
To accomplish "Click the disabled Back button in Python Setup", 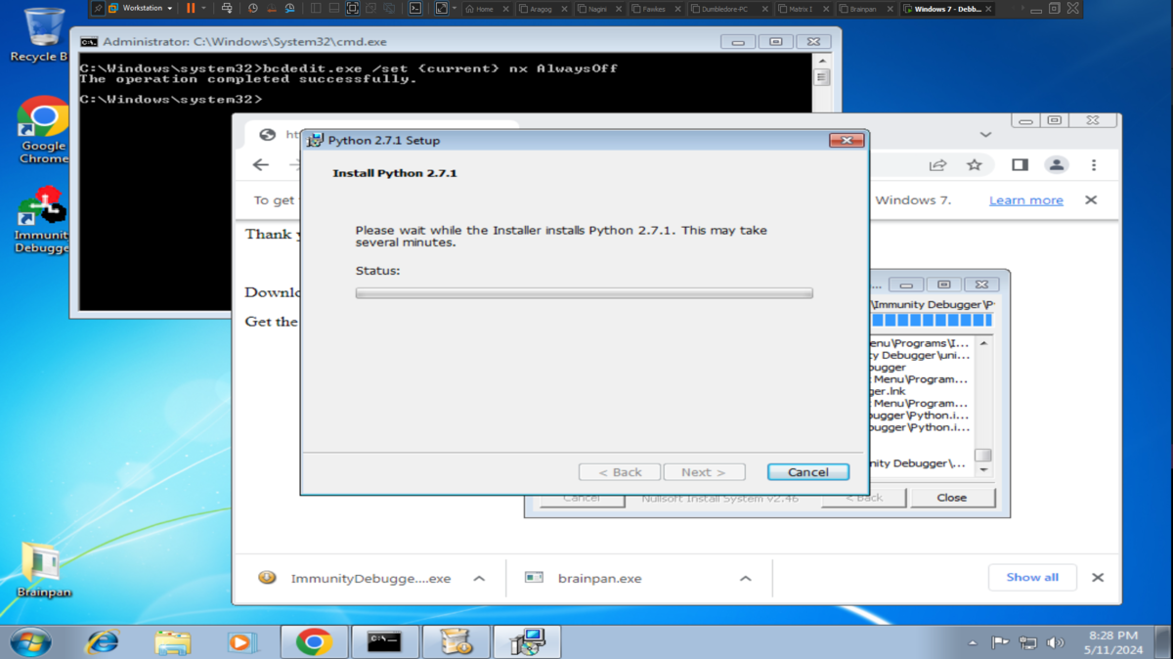I will [x=620, y=472].
